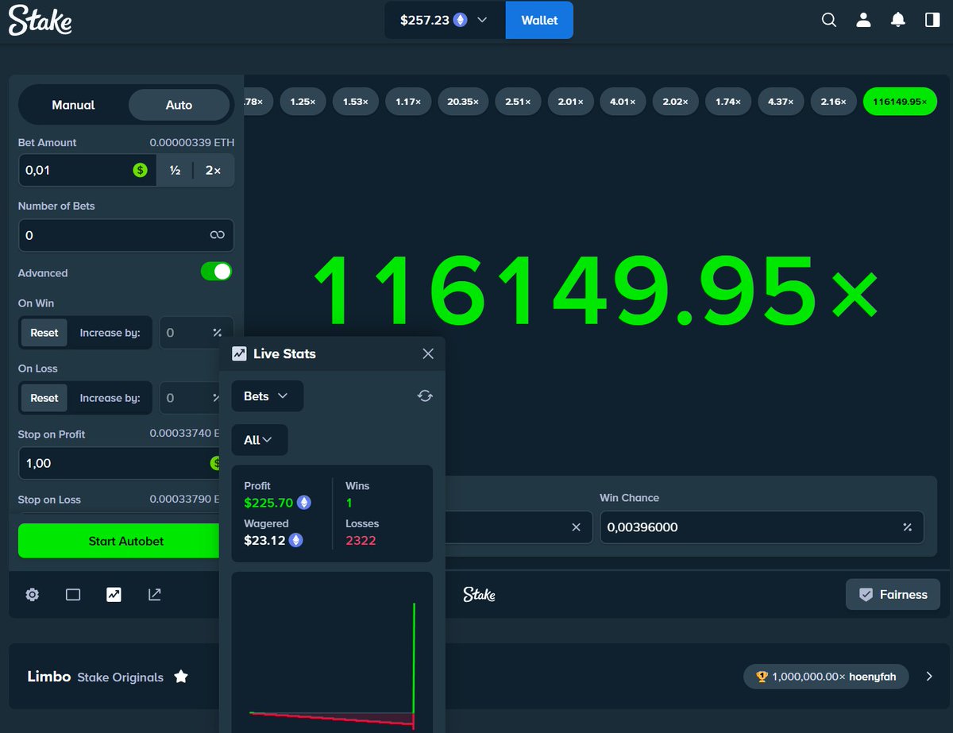The height and width of the screenshot is (733, 953).
Task: Click the 20.35× history pill
Action: tap(463, 102)
